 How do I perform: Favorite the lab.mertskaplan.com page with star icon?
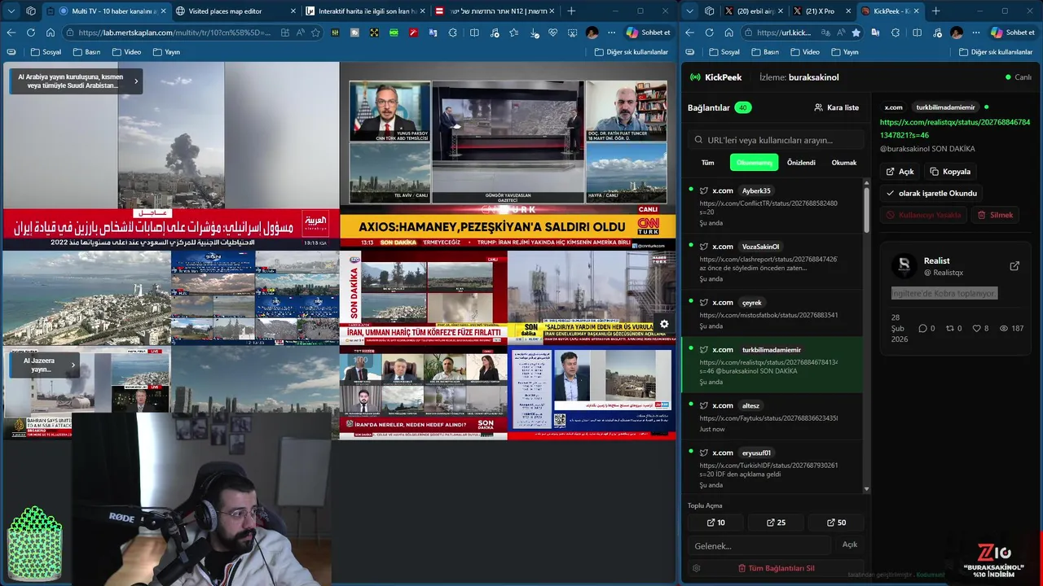tap(316, 33)
